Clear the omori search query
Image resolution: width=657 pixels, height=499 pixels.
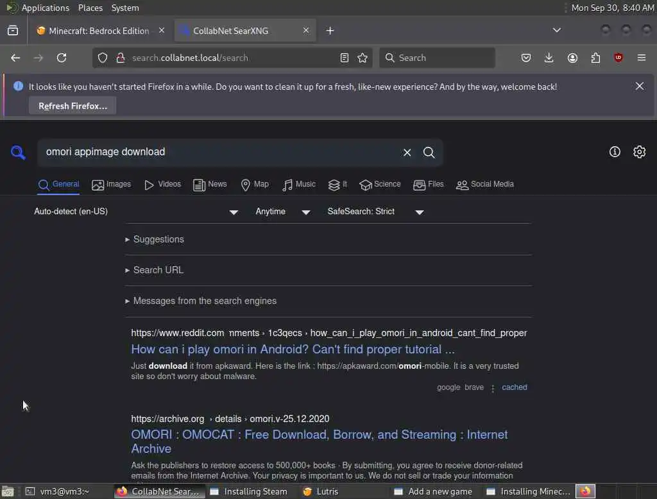tap(407, 153)
